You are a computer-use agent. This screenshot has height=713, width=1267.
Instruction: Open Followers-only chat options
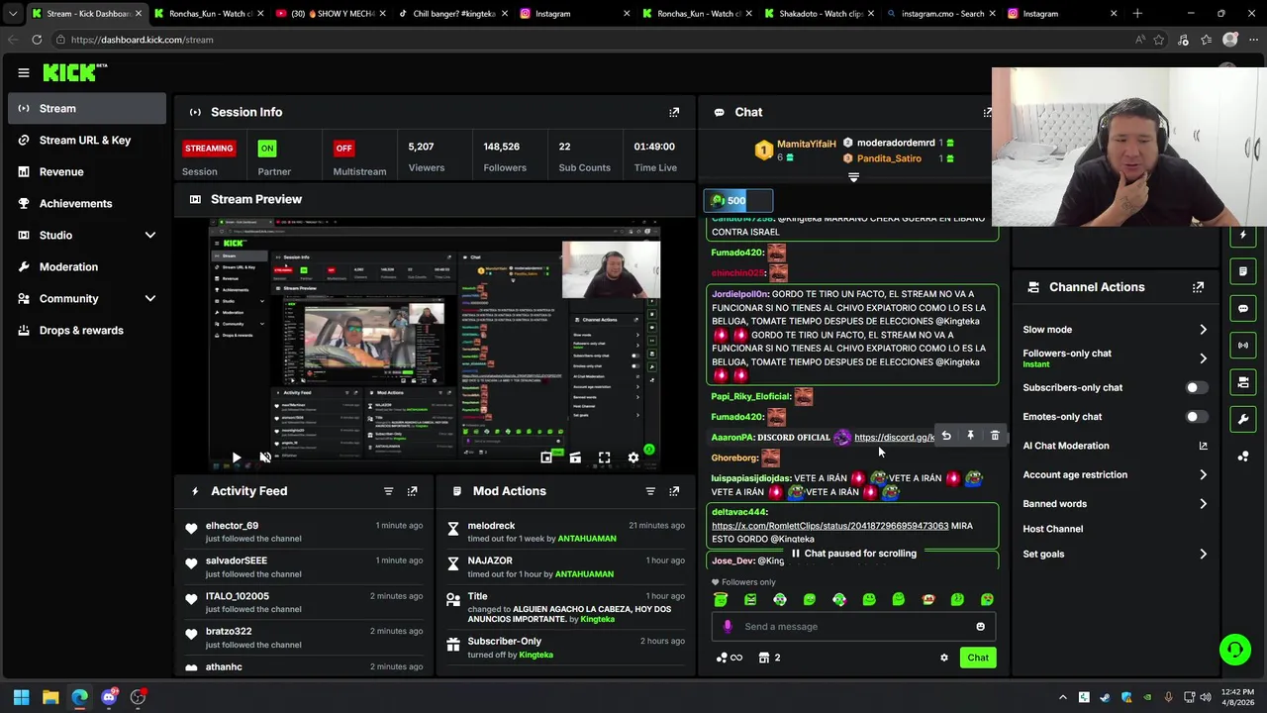(x=1115, y=357)
